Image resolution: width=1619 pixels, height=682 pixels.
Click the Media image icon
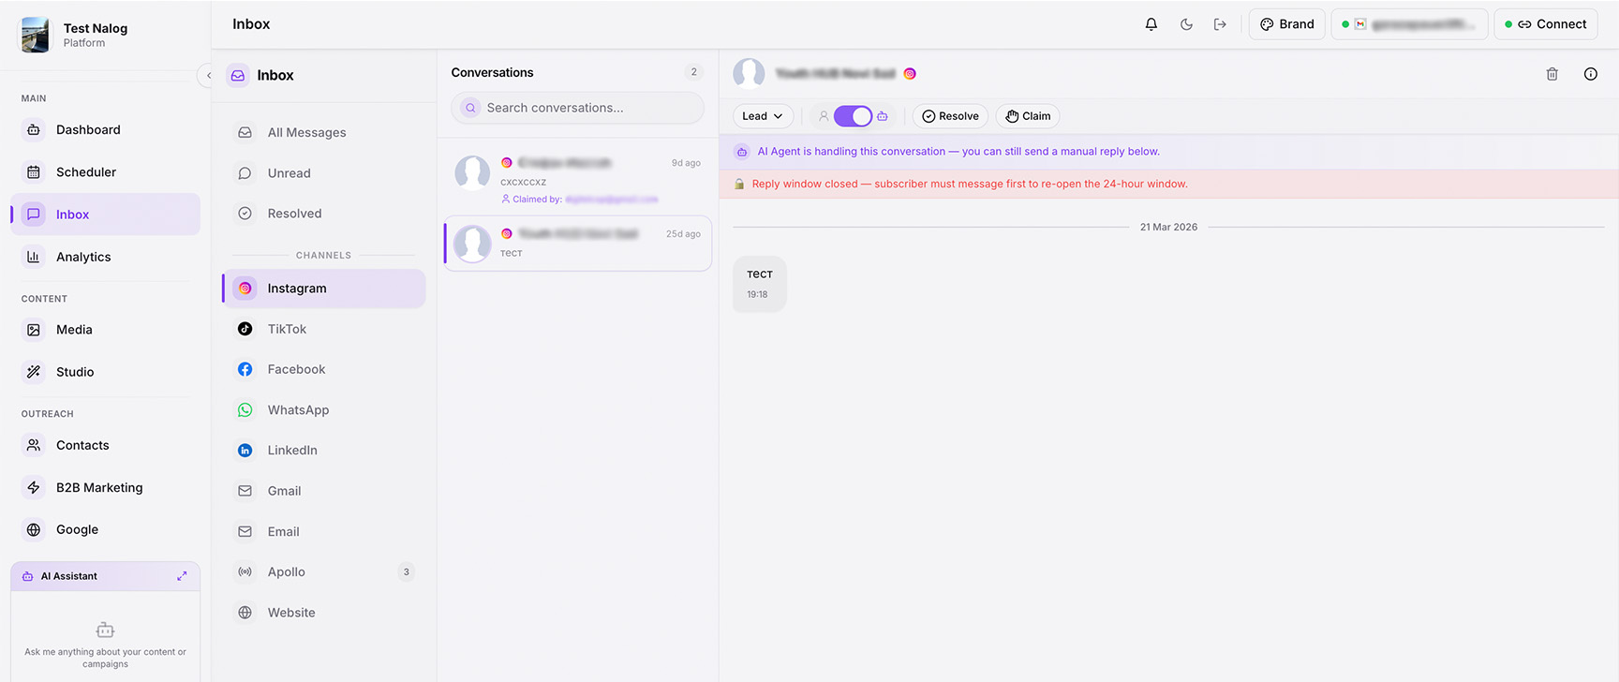coord(34,330)
